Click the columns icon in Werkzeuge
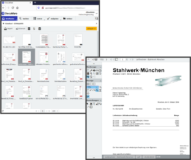Screen dimensions: 191x160 [x=97, y=74]
